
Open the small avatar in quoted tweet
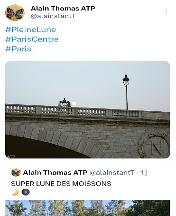(x=16, y=172)
